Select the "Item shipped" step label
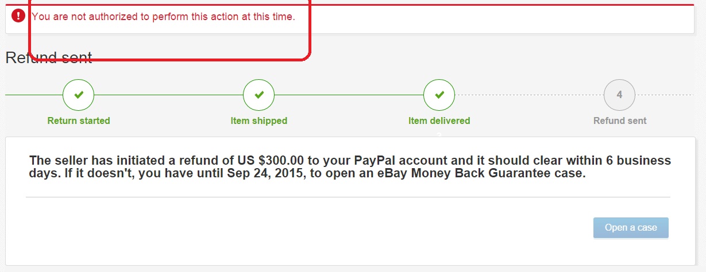This screenshot has height=272, width=706. pos(259,121)
